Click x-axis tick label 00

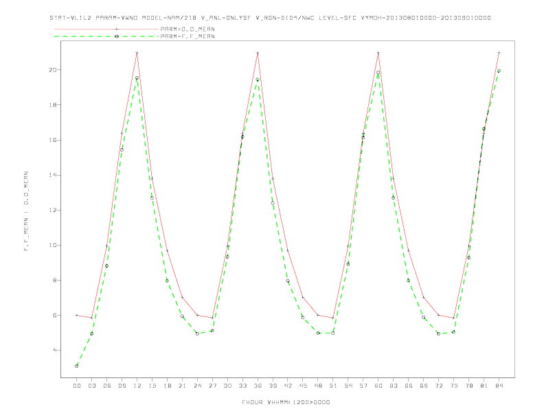tap(77, 386)
